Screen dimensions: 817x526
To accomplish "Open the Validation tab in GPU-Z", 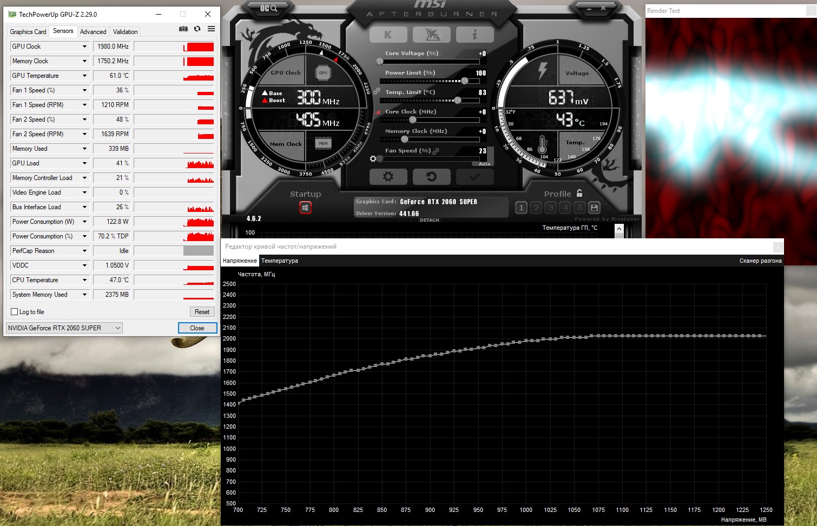I will pyautogui.click(x=126, y=32).
